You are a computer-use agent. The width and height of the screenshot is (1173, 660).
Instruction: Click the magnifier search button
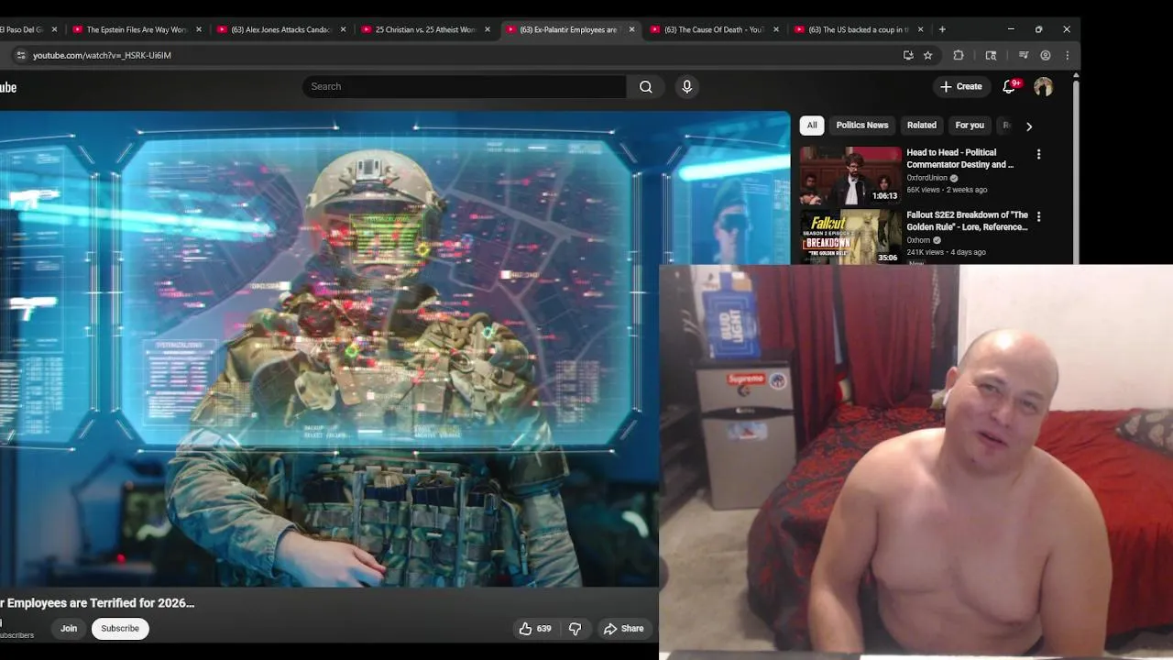point(646,87)
